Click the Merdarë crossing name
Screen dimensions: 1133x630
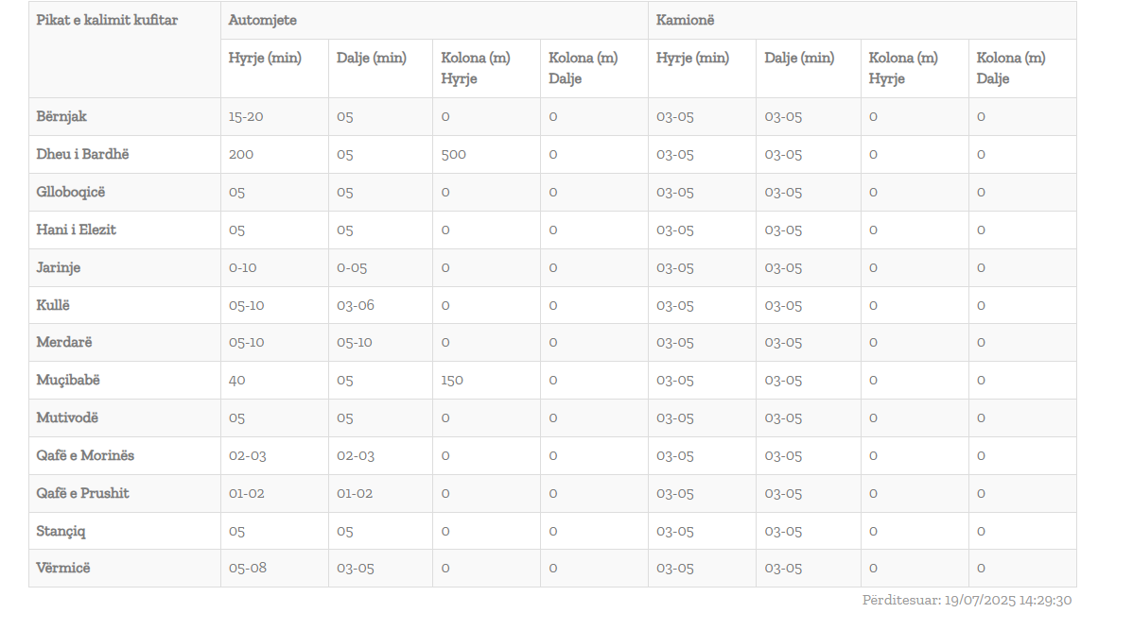pyautogui.click(x=64, y=342)
